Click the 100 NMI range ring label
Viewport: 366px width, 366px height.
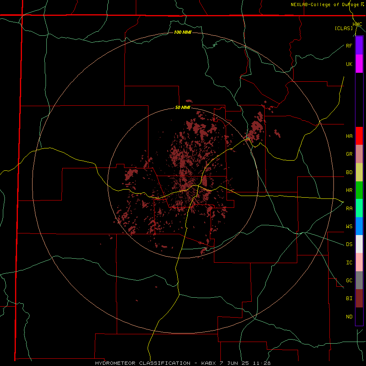(183, 32)
